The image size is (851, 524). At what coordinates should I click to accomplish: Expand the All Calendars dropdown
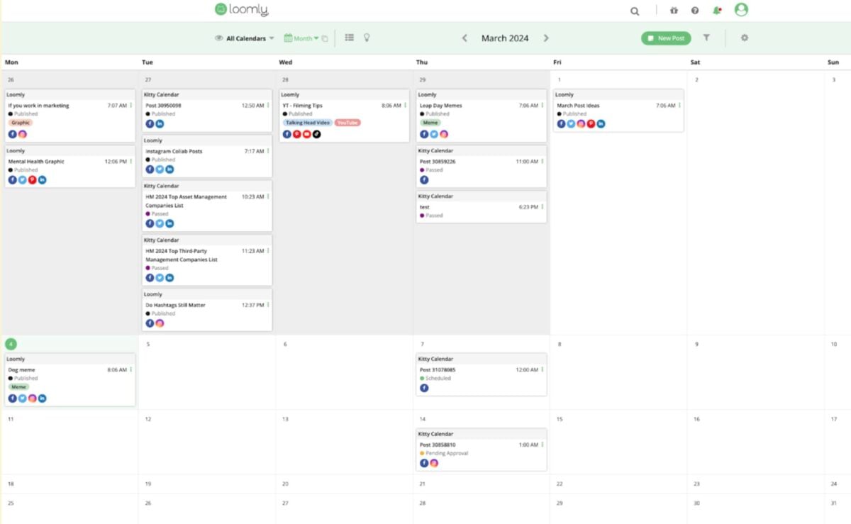click(x=245, y=38)
